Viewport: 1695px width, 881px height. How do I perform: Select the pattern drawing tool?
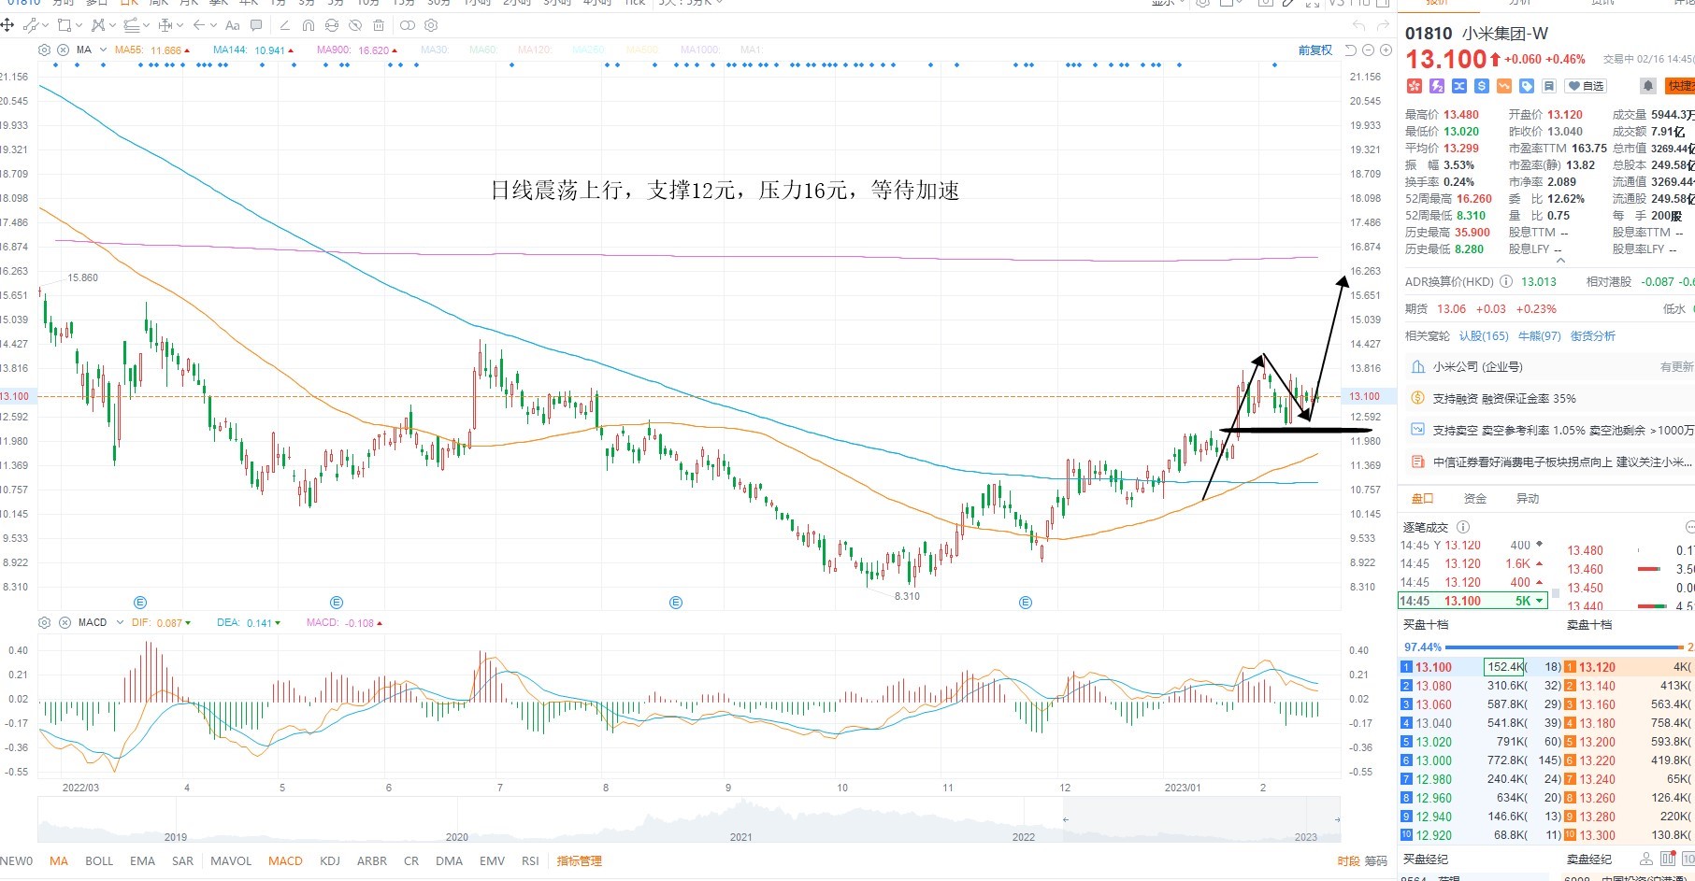pyautogui.click(x=98, y=25)
